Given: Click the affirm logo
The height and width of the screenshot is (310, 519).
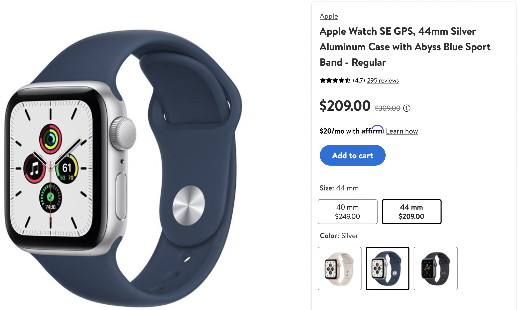Looking at the screenshot, I should [x=372, y=130].
